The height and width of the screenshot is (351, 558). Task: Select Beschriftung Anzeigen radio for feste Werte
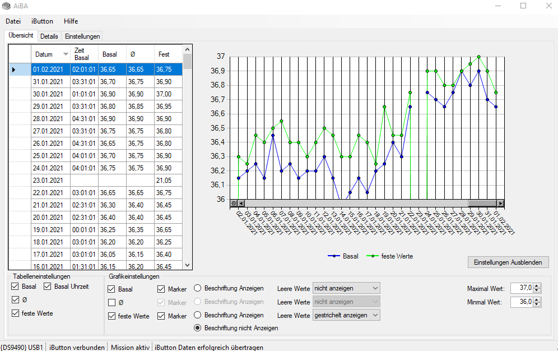click(x=198, y=315)
